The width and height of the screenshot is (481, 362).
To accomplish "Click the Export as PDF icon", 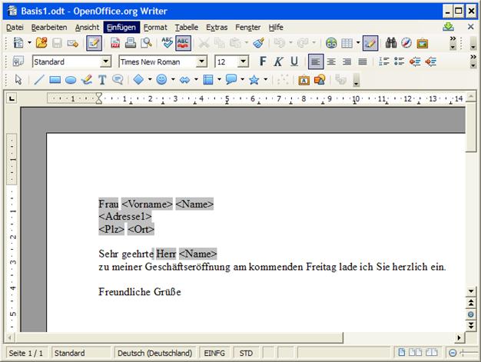I will (115, 43).
